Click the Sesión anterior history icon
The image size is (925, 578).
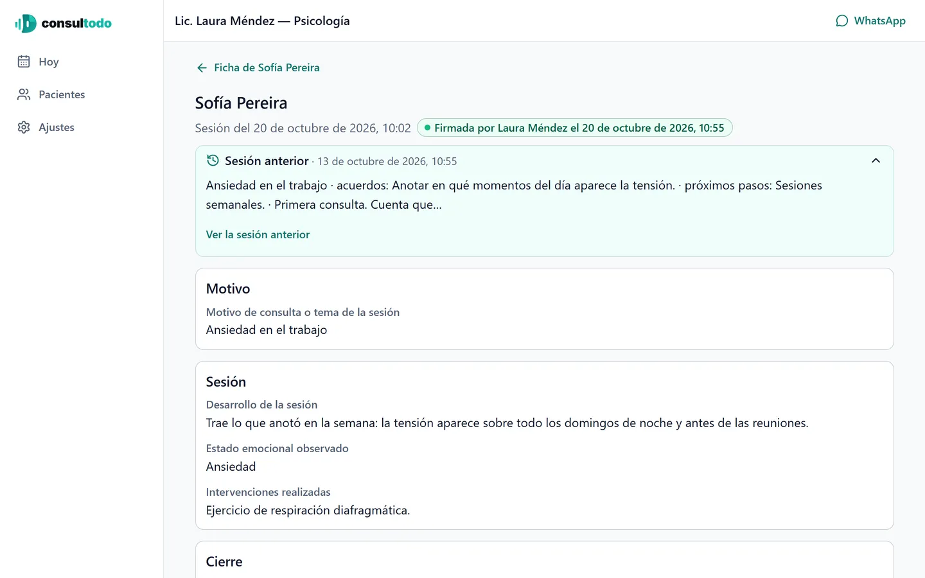[x=213, y=161]
